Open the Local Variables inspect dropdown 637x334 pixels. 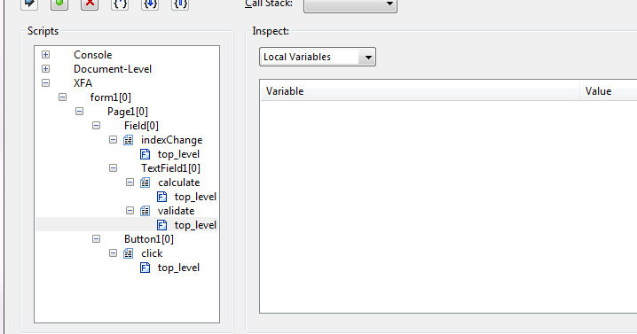click(x=318, y=57)
